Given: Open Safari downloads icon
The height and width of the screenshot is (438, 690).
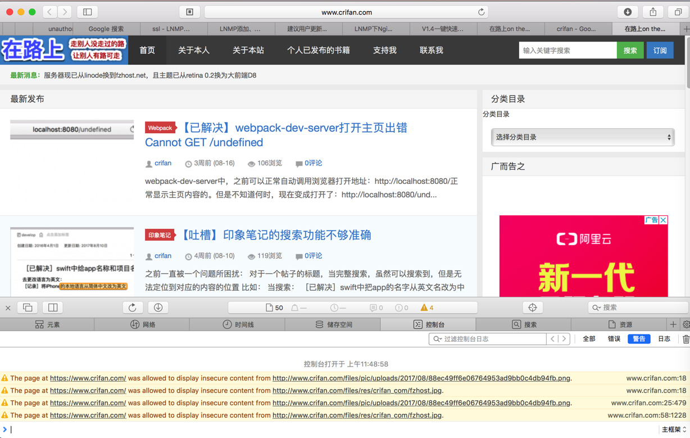Looking at the screenshot, I should 628,12.
